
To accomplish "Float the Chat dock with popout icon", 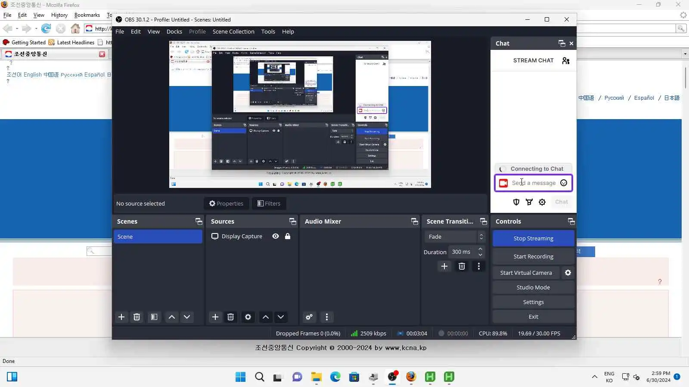I will coord(562,43).
